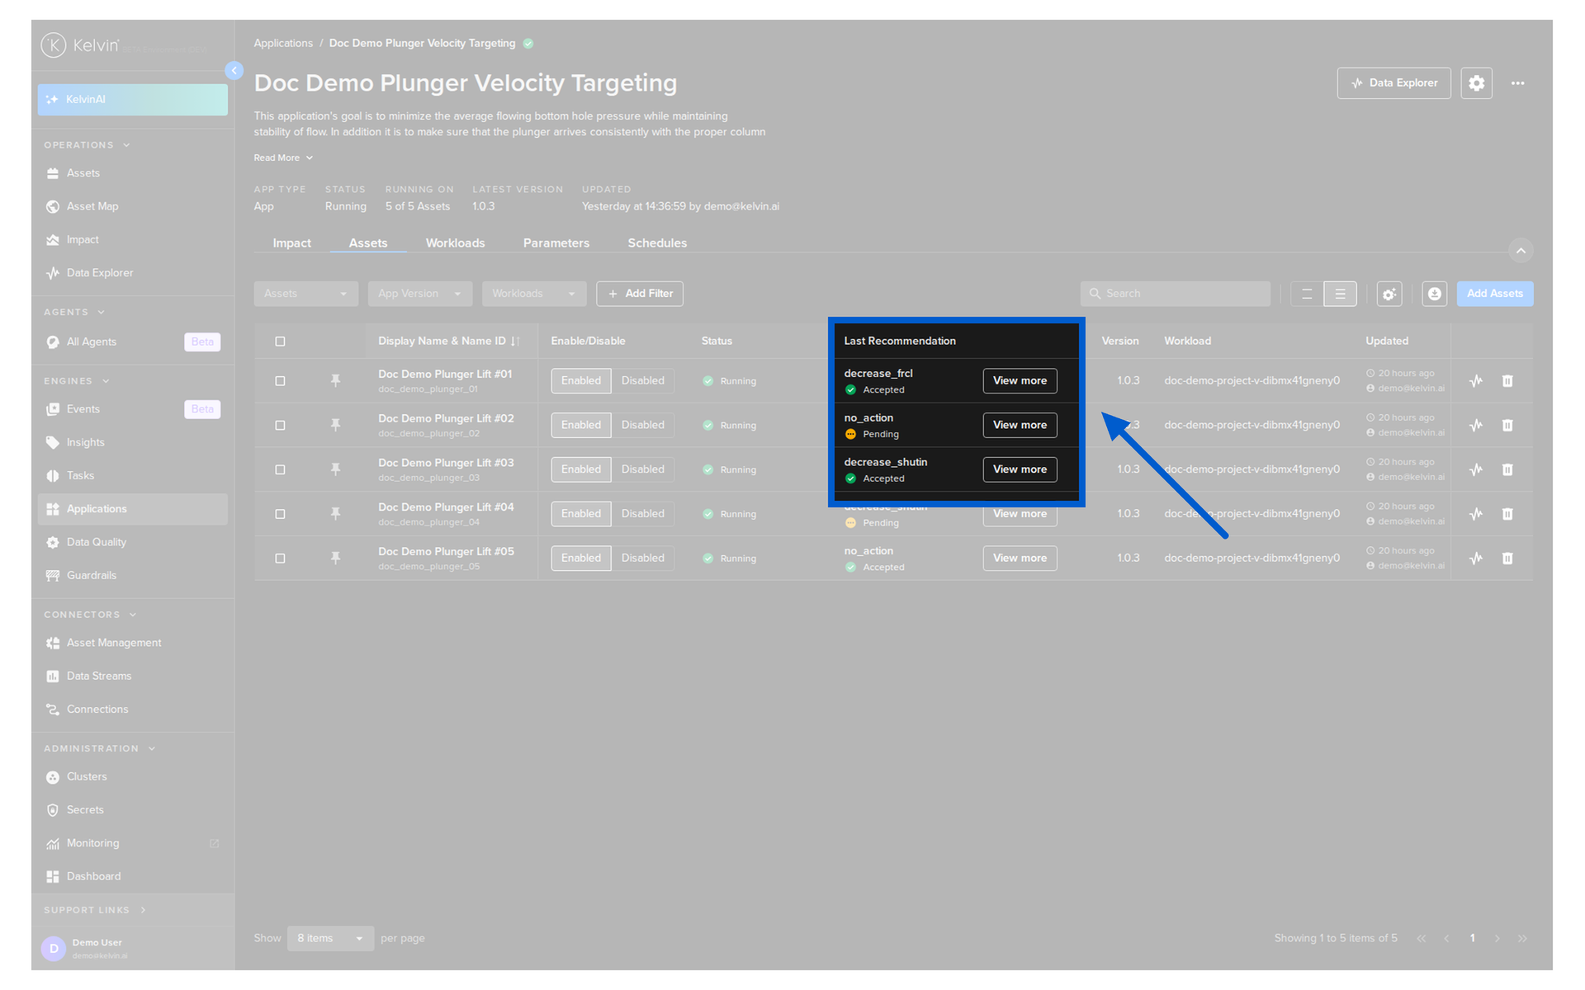Sort by Display Name & Name ID
Image resolution: width=1585 pixels, height=990 pixels.
(x=448, y=342)
